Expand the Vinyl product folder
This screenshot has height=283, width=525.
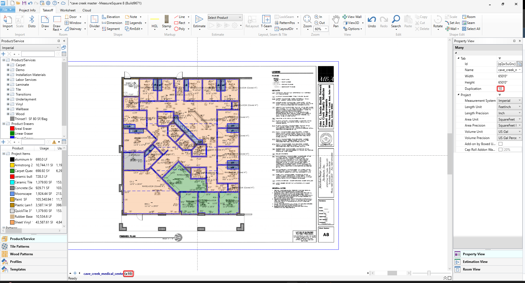[8, 104]
